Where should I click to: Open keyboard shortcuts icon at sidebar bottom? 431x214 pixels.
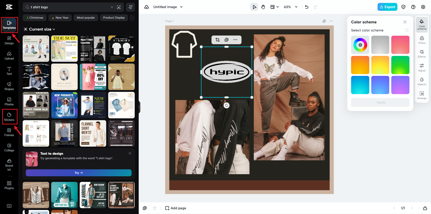[9, 206]
